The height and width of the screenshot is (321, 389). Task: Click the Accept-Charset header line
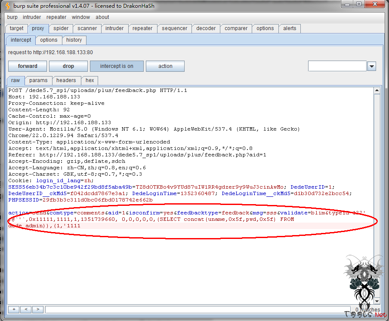click(75, 174)
